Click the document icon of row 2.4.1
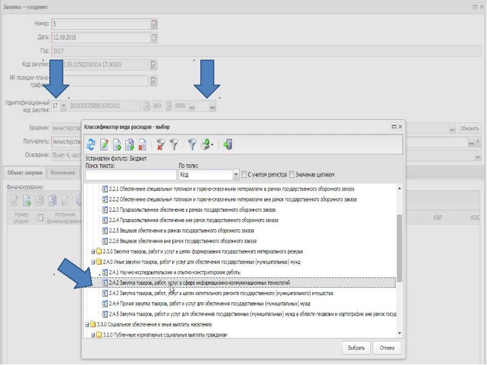Screen dimensions: 487x365 105,273
